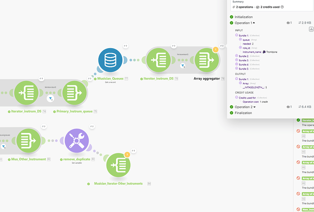
Task: Click the Primary_Instrum_queue label
Action: (x=75, y=111)
